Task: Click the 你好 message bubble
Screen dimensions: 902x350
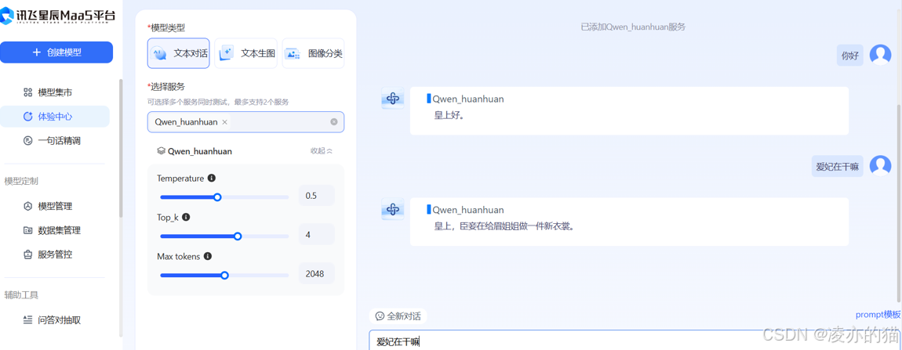Action: 849,56
